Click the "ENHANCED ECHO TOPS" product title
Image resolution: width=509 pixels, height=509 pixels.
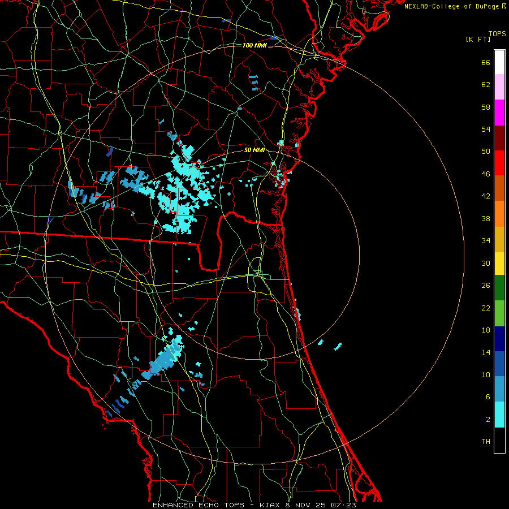[x=199, y=505]
